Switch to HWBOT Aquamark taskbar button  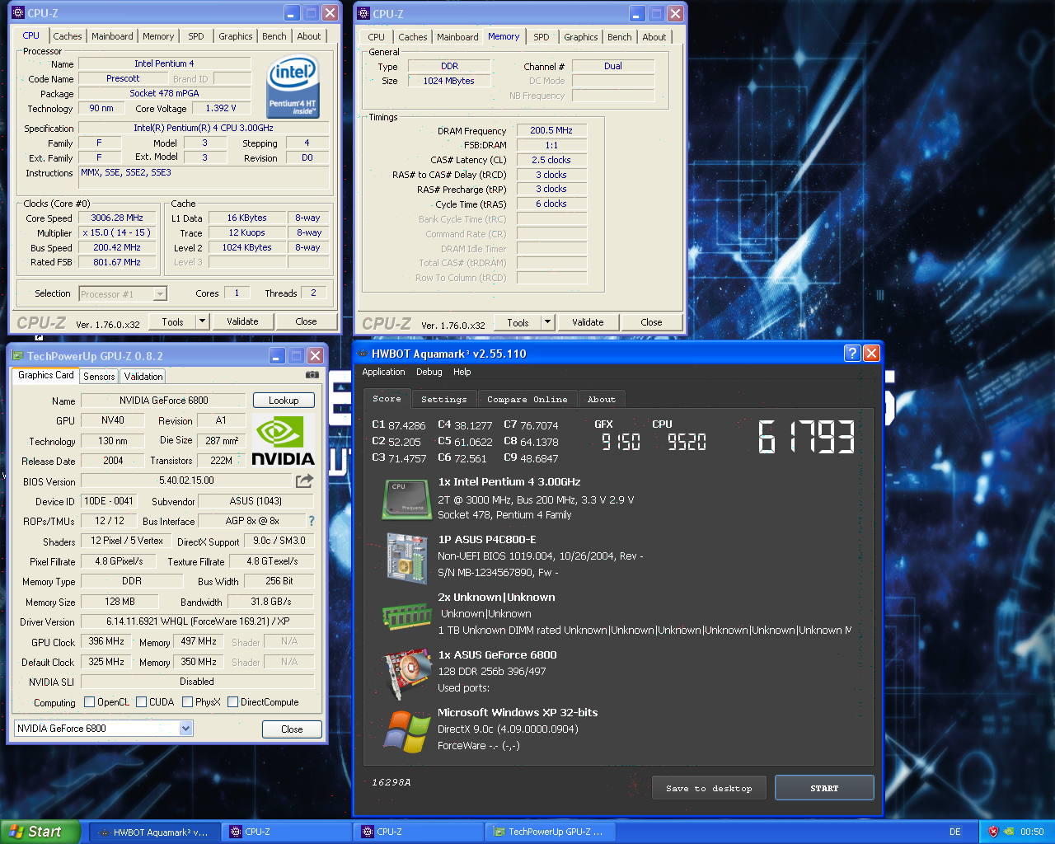155,832
